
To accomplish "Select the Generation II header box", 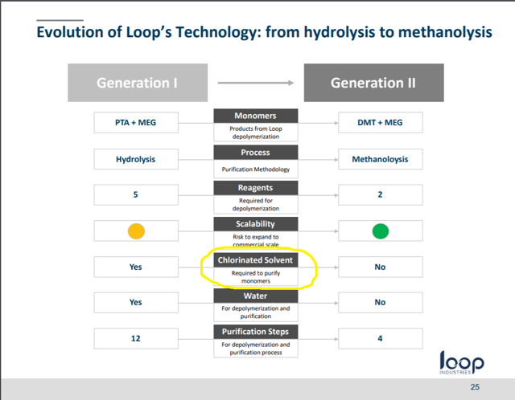I will click(x=373, y=83).
